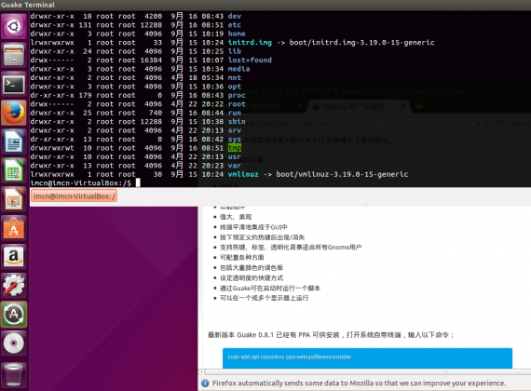This screenshot has width=531, height=391.
Task: Switch to the Ubuntu article Firefox tab
Action: 358,106
